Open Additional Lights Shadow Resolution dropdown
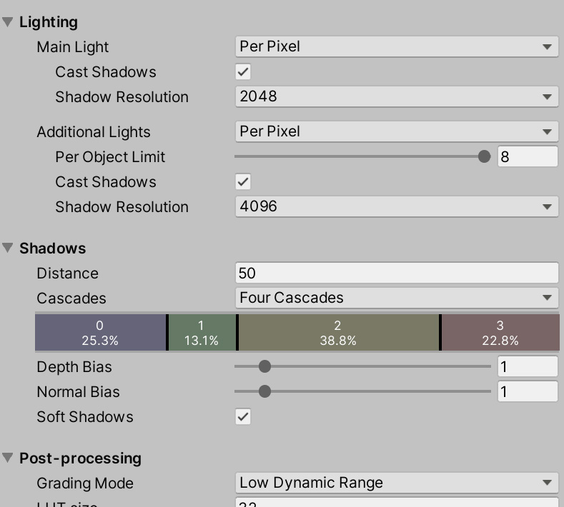The image size is (564, 507). click(396, 207)
